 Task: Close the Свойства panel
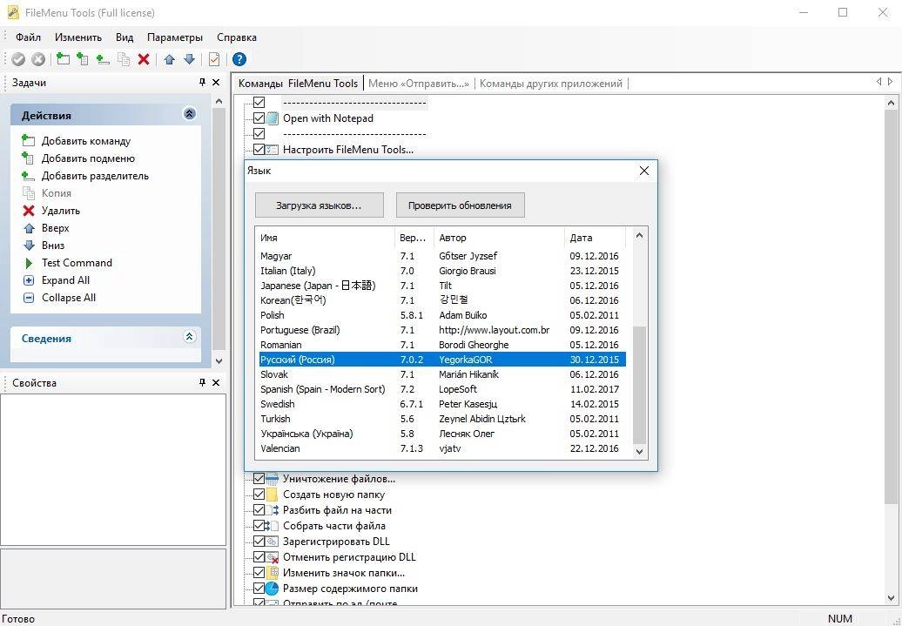pyautogui.click(x=216, y=382)
